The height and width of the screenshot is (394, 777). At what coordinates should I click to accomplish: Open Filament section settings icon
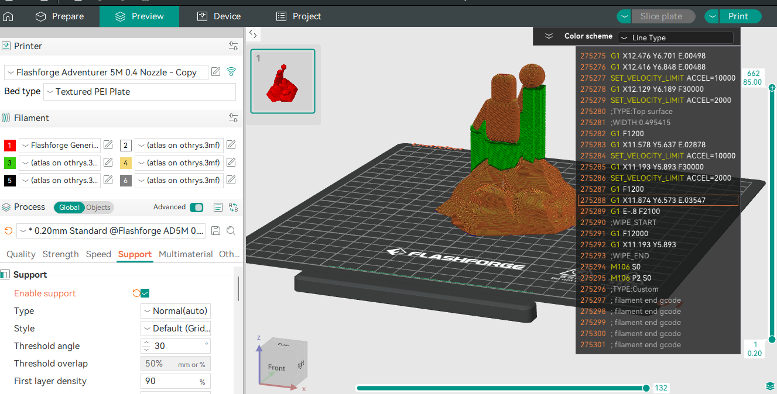click(233, 118)
